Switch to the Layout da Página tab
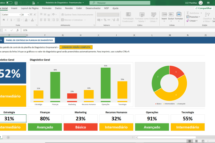215x143 pixels. (30, 8)
